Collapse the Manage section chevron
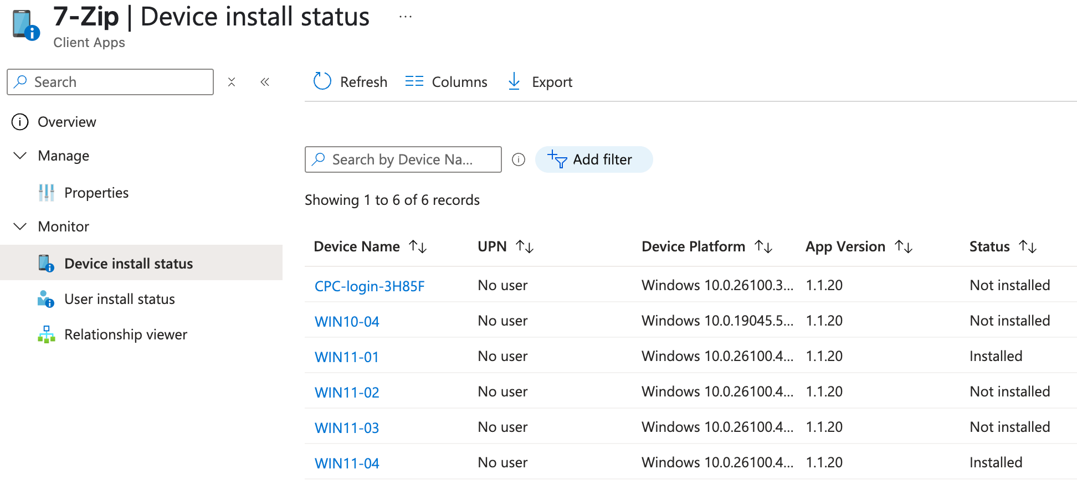Screen dimensions: 1077x495 pos(20,156)
